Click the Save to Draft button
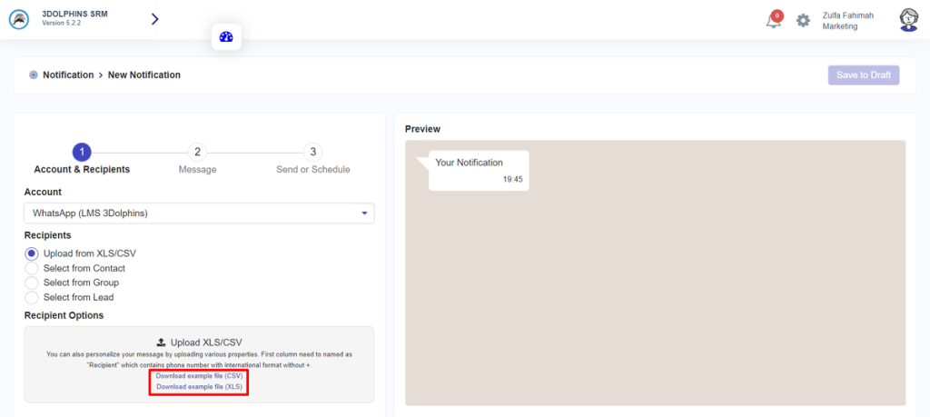The width and height of the screenshot is (930, 417). [863, 74]
